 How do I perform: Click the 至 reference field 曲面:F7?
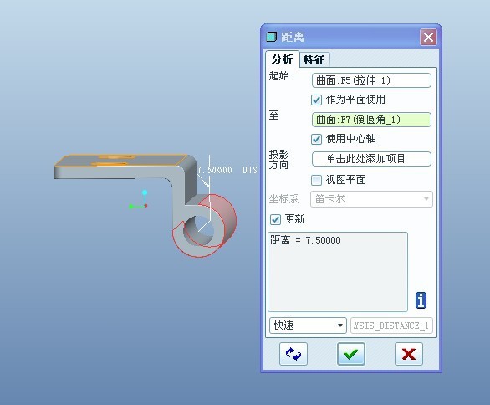(371, 120)
